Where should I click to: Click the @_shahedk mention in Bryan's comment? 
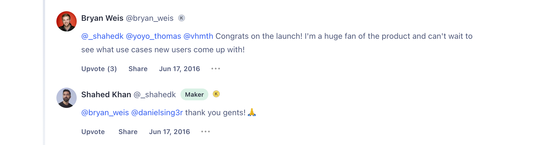(x=102, y=36)
